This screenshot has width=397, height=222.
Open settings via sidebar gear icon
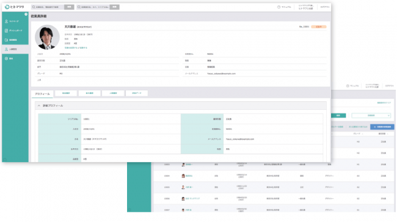click(6, 59)
